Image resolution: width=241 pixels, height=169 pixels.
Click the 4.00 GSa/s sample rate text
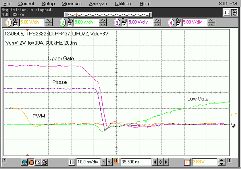pyautogui.click(x=13, y=15)
